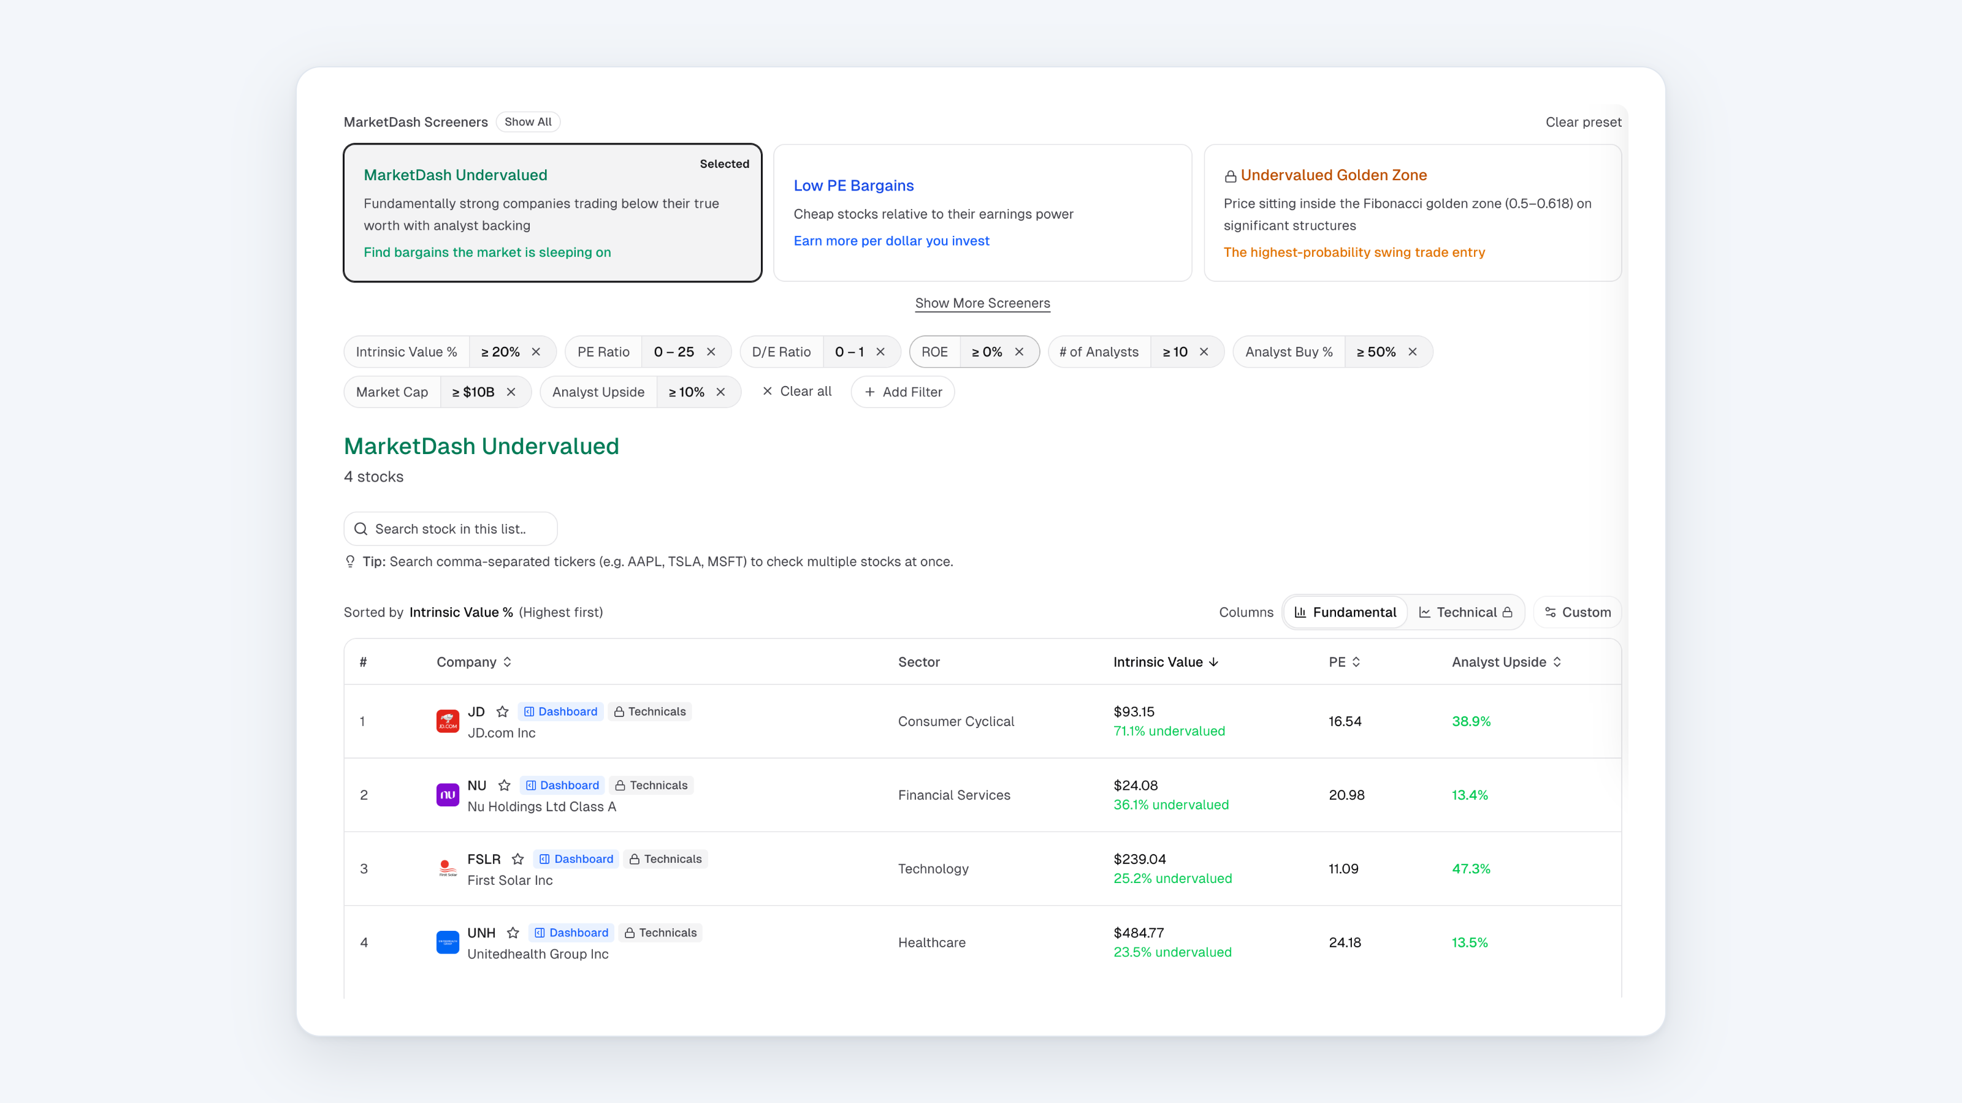Open Dashboard for UNH

pos(571,933)
